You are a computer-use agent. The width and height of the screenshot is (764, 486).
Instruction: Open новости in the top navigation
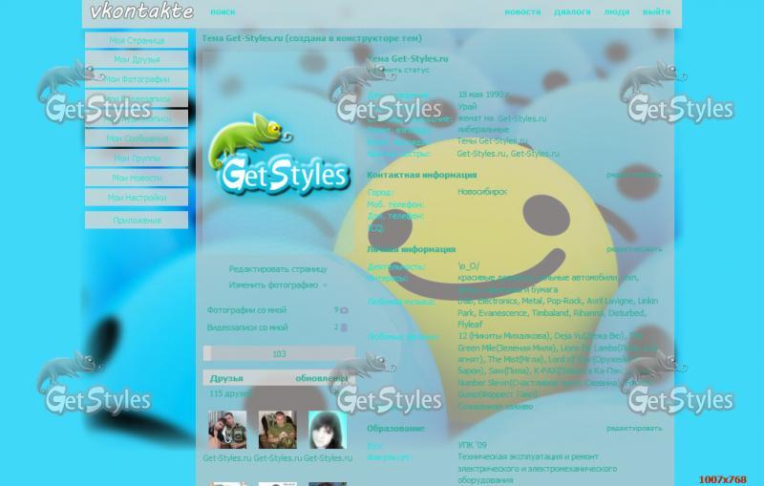point(522,11)
